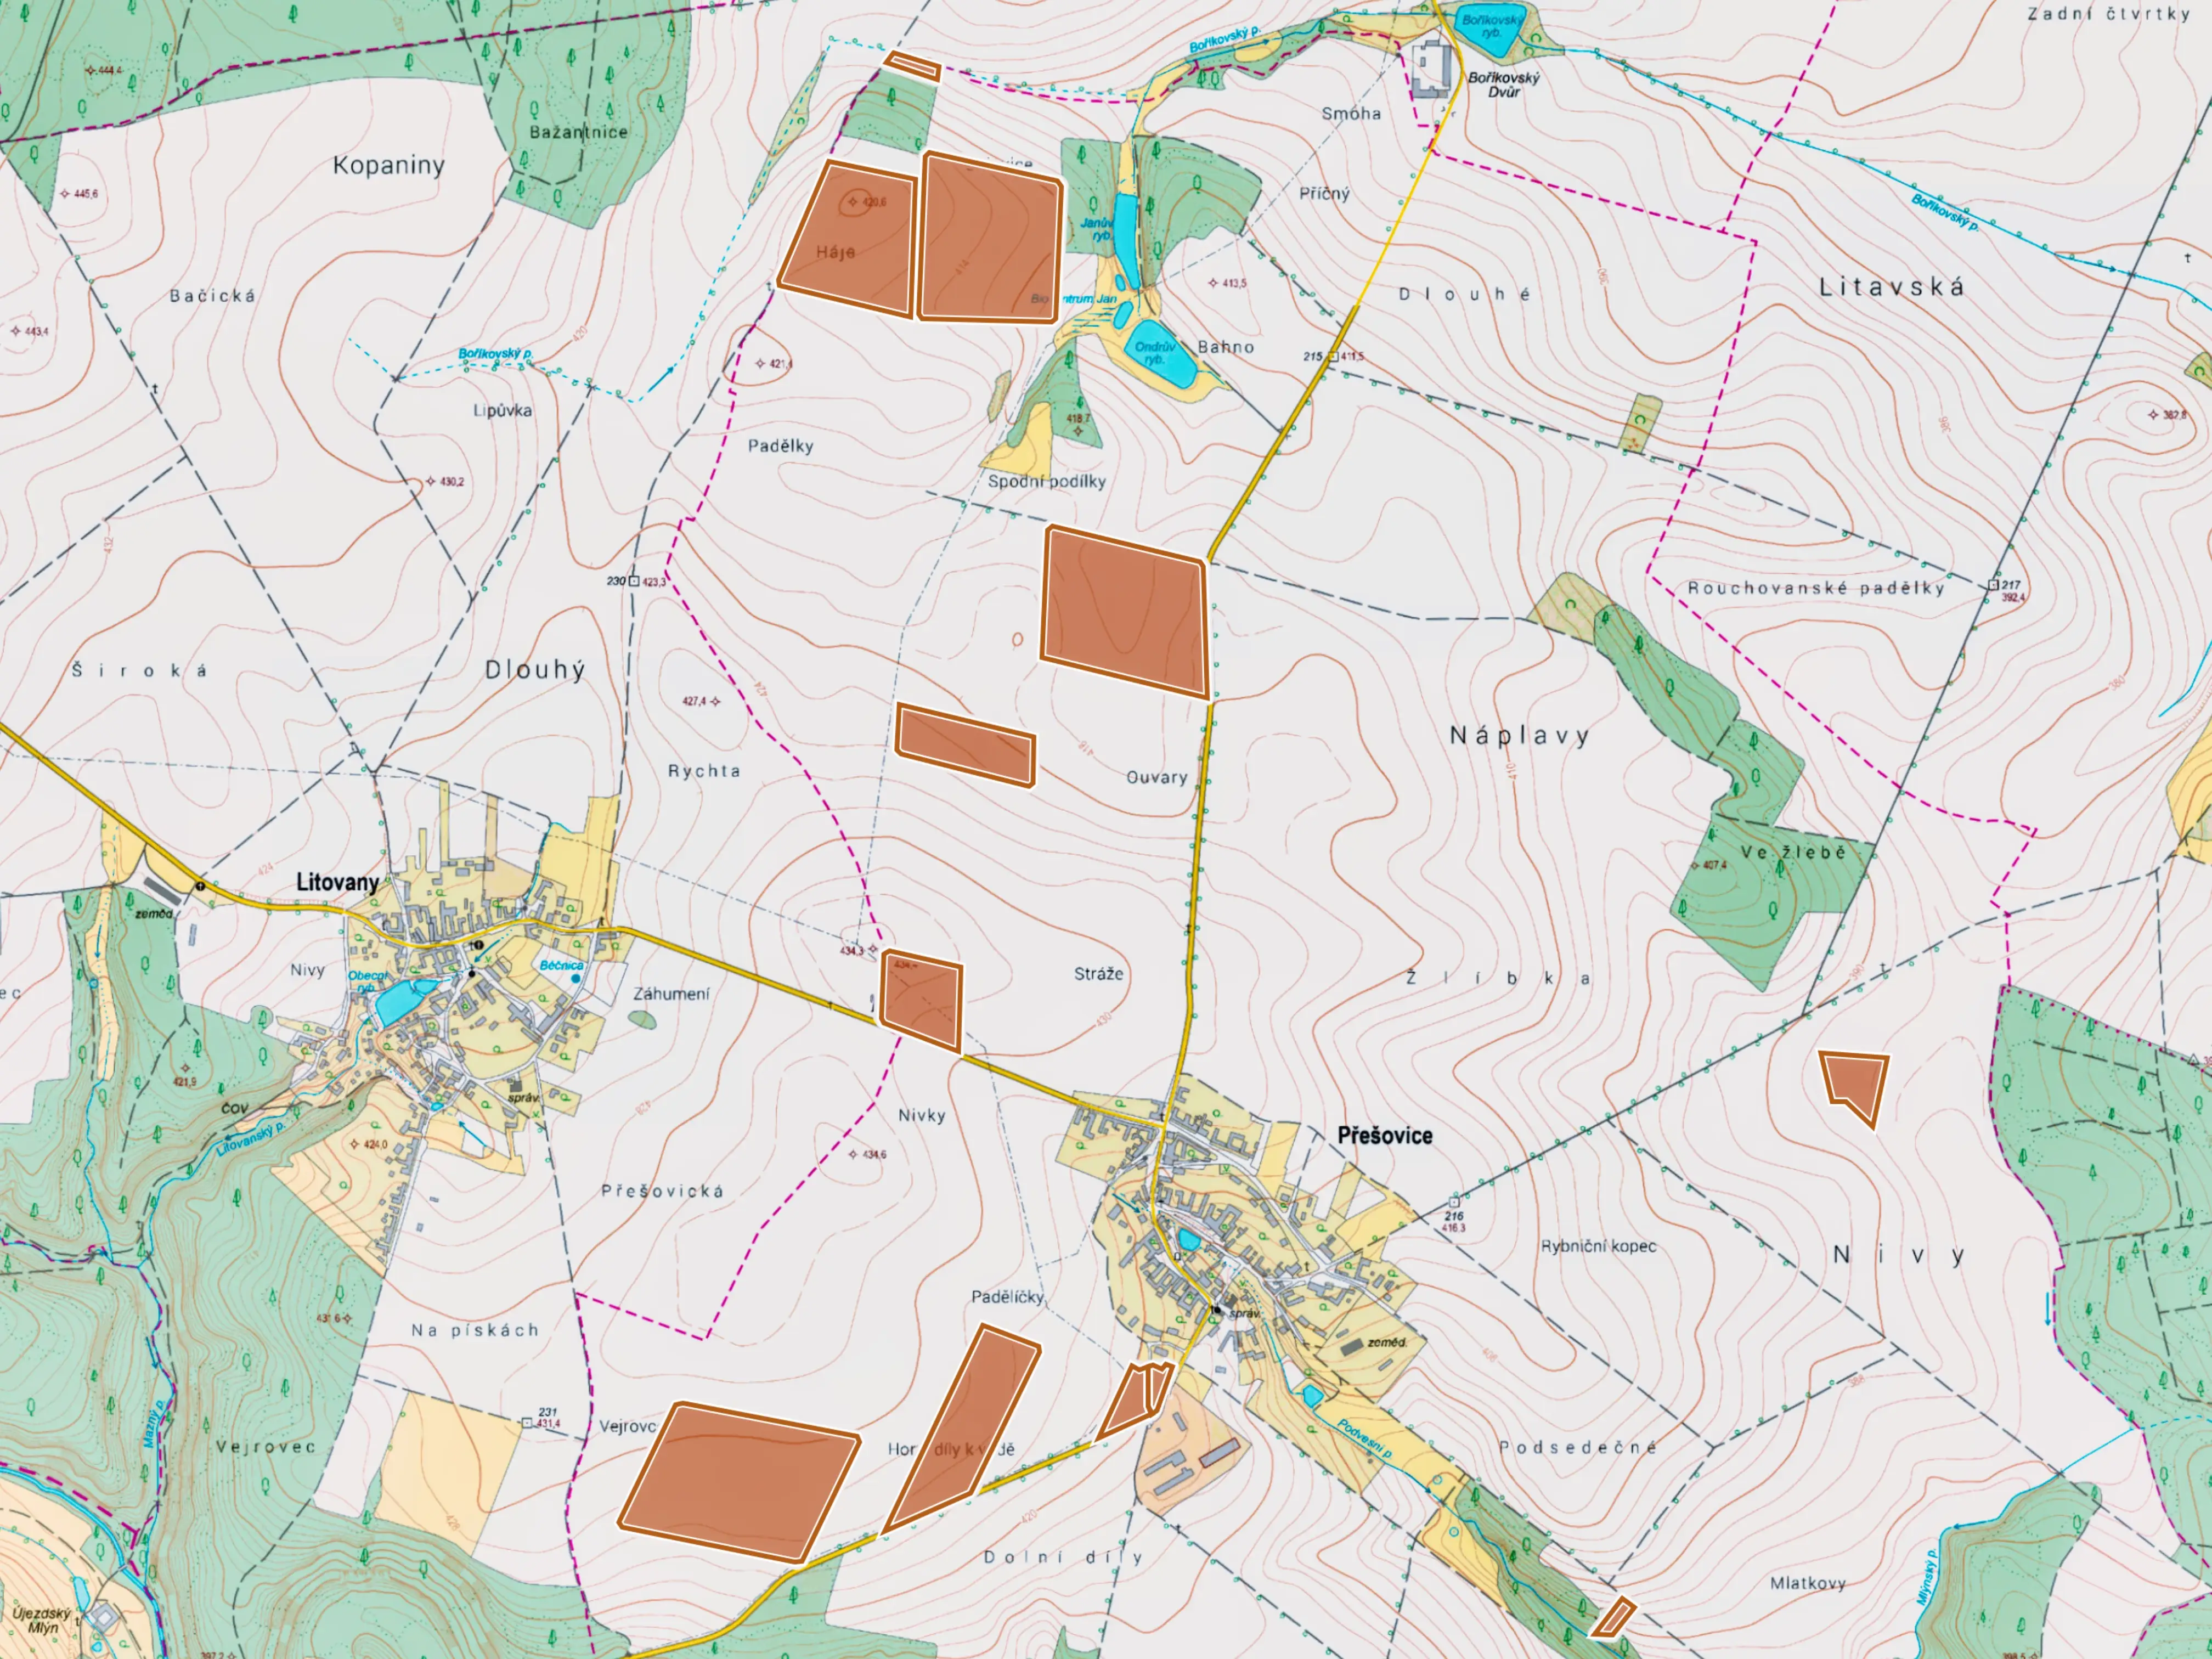Click survey point marker 216 east of Přešovice

point(1454,1201)
